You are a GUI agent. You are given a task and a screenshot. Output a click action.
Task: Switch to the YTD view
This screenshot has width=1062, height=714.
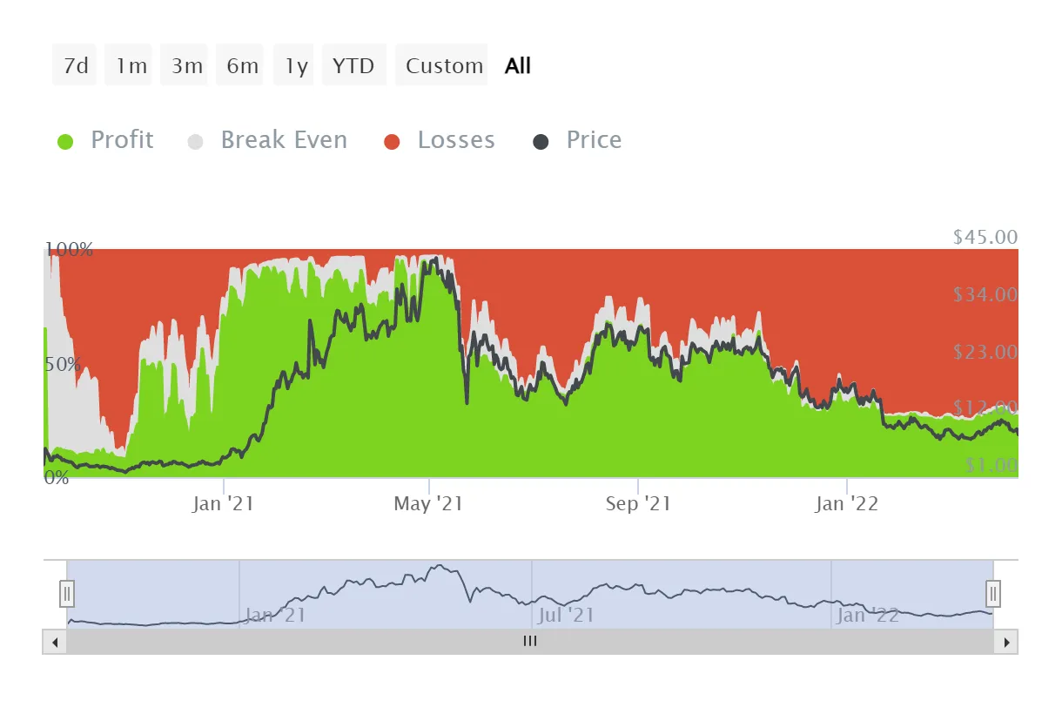pyautogui.click(x=353, y=64)
